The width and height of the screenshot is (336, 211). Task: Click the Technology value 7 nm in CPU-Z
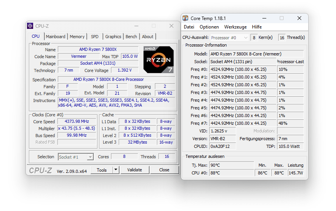(x=69, y=70)
